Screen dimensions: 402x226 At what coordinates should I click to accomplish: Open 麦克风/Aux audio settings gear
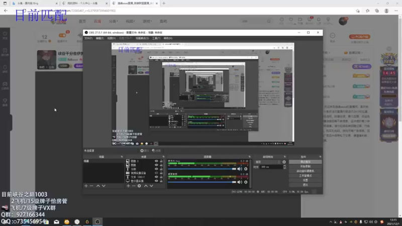click(x=246, y=169)
